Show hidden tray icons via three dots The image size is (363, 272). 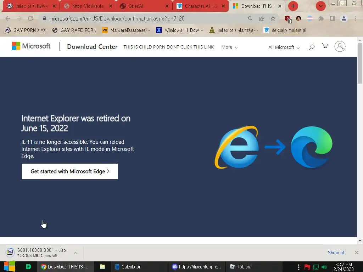pyautogui.click(x=298, y=267)
